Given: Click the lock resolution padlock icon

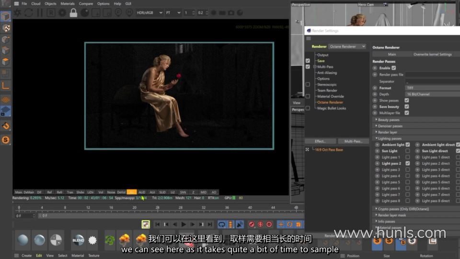Looking at the screenshot, I should pos(73,13).
